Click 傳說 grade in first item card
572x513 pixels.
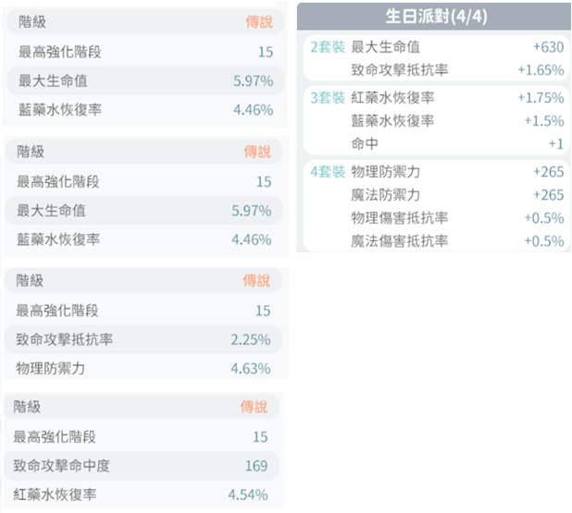[x=258, y=22]
